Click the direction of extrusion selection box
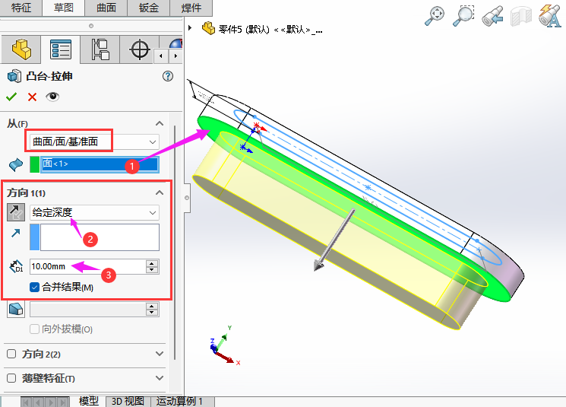This screenshot has width=566, height=407. 100,237
